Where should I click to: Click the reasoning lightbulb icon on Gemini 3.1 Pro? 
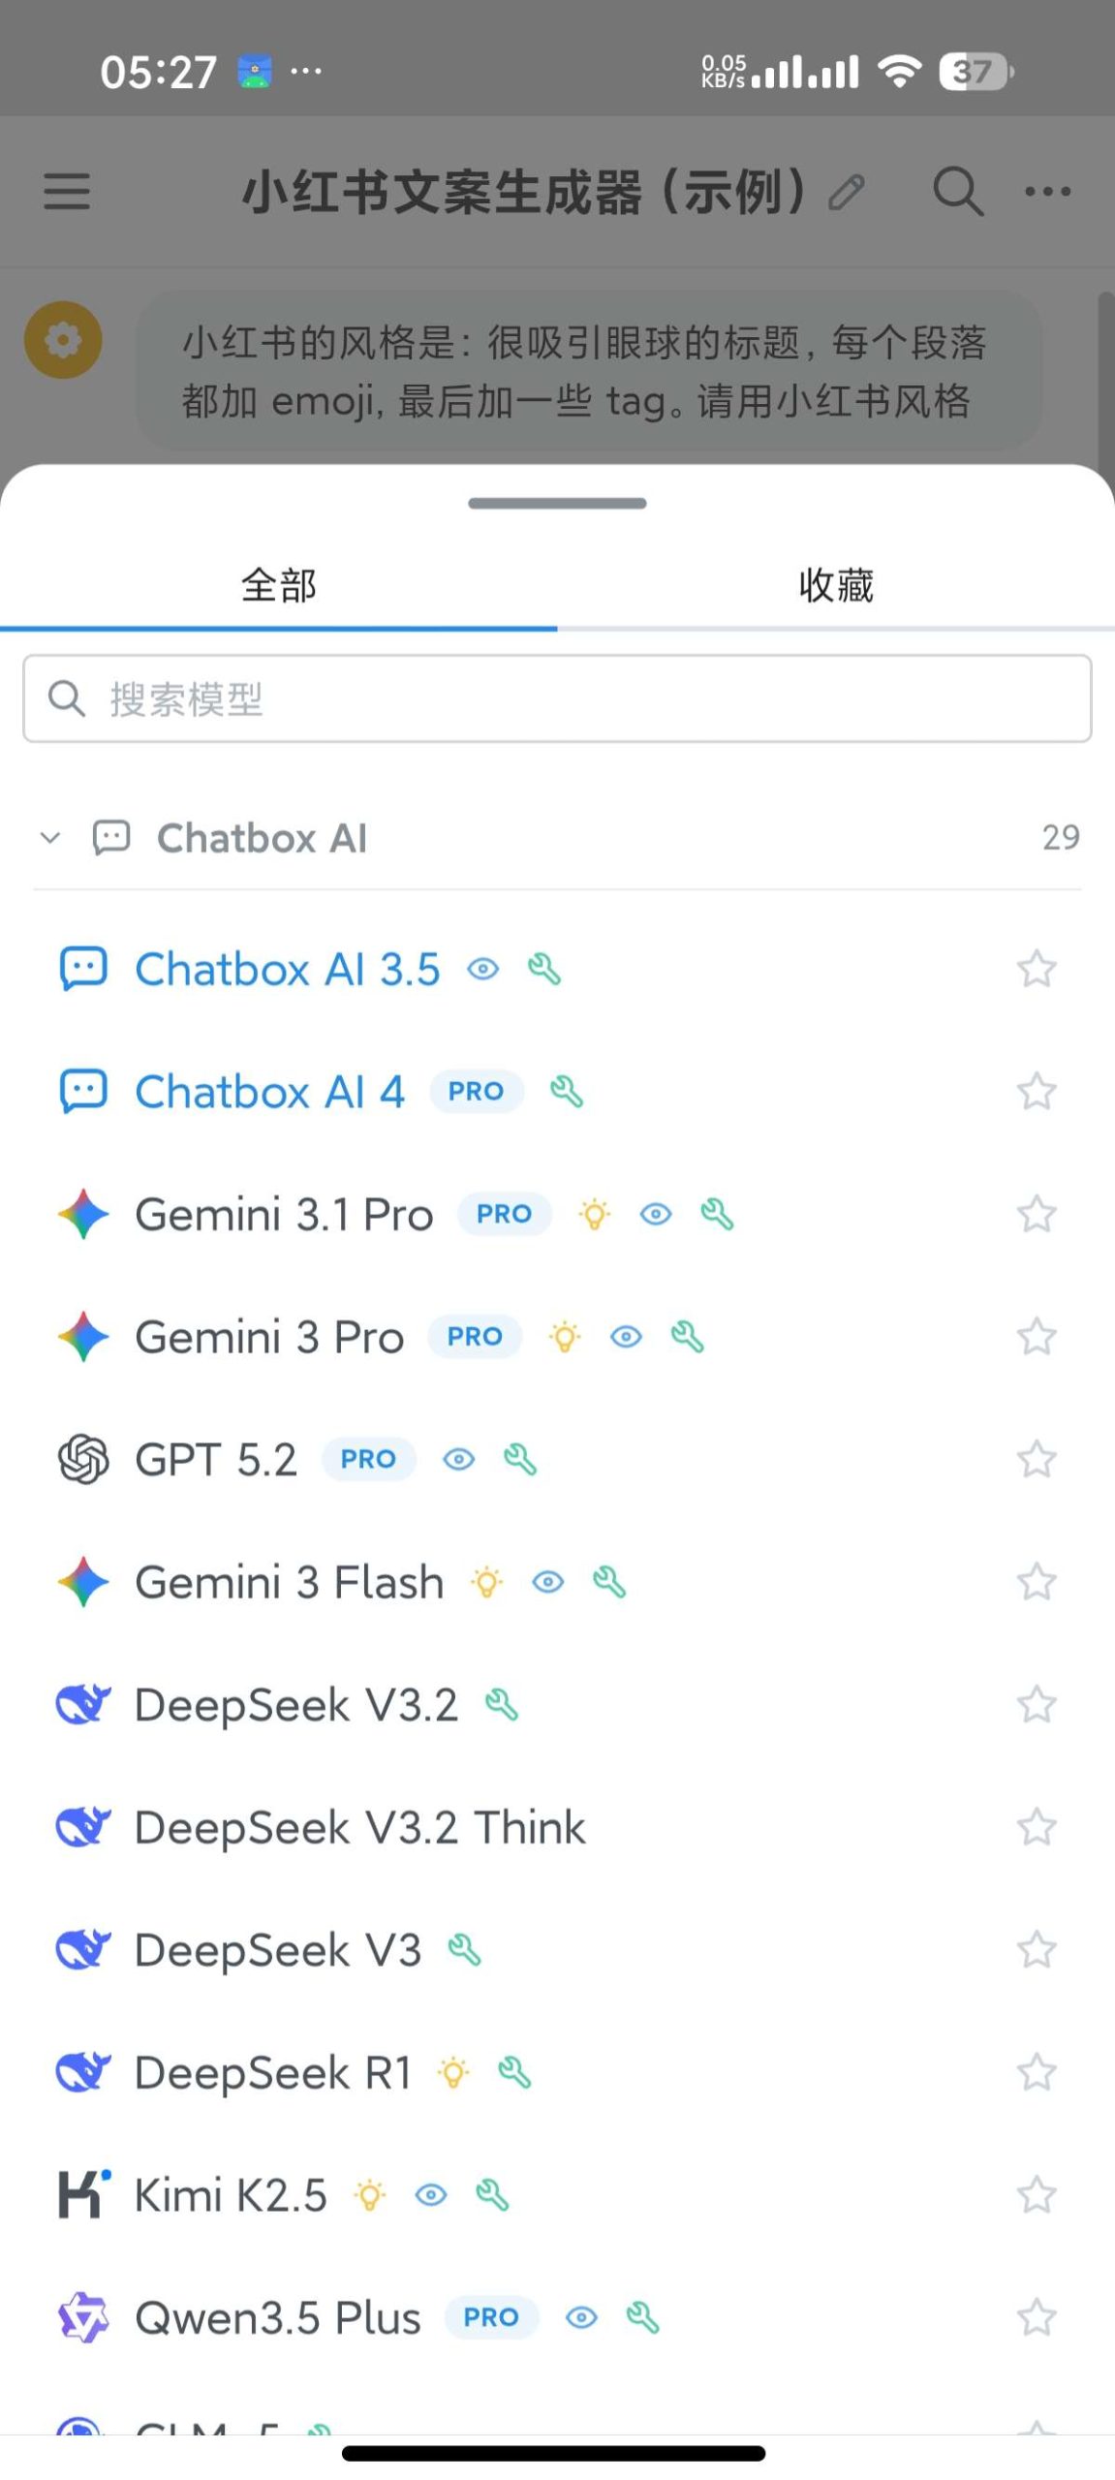point(595,1214)
